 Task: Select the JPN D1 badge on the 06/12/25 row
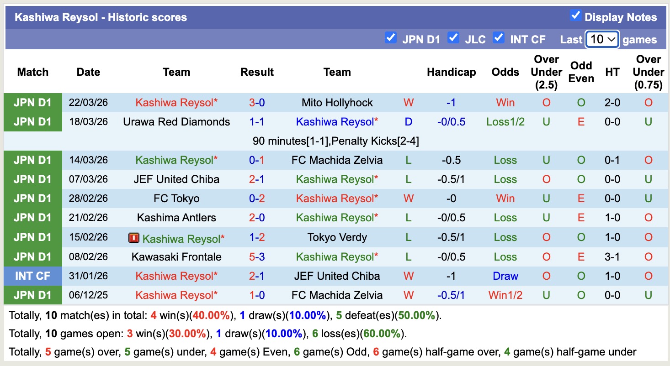tap(32, 295)
